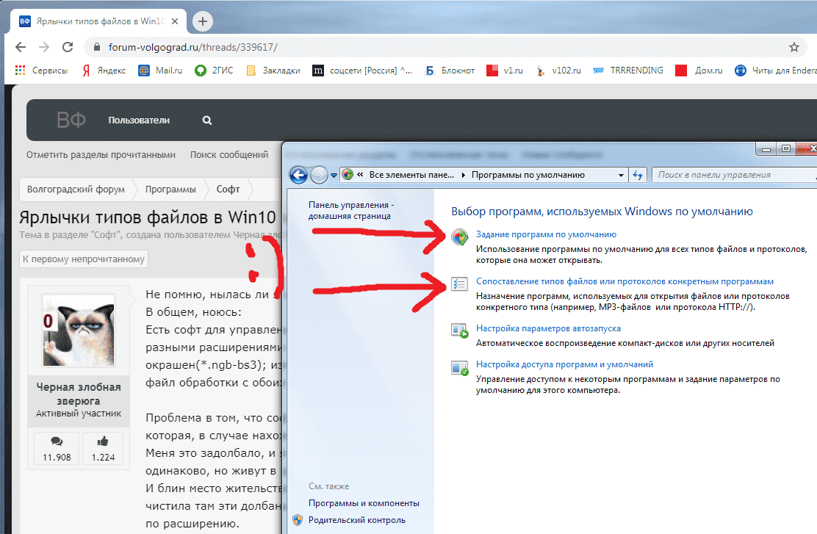Bookmark this page with the star icon
817x534 pixels.
click(793, 47)
